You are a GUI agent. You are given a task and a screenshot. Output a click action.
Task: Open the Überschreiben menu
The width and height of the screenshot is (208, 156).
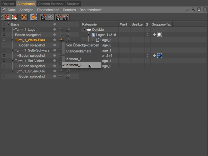click(48, 10)
